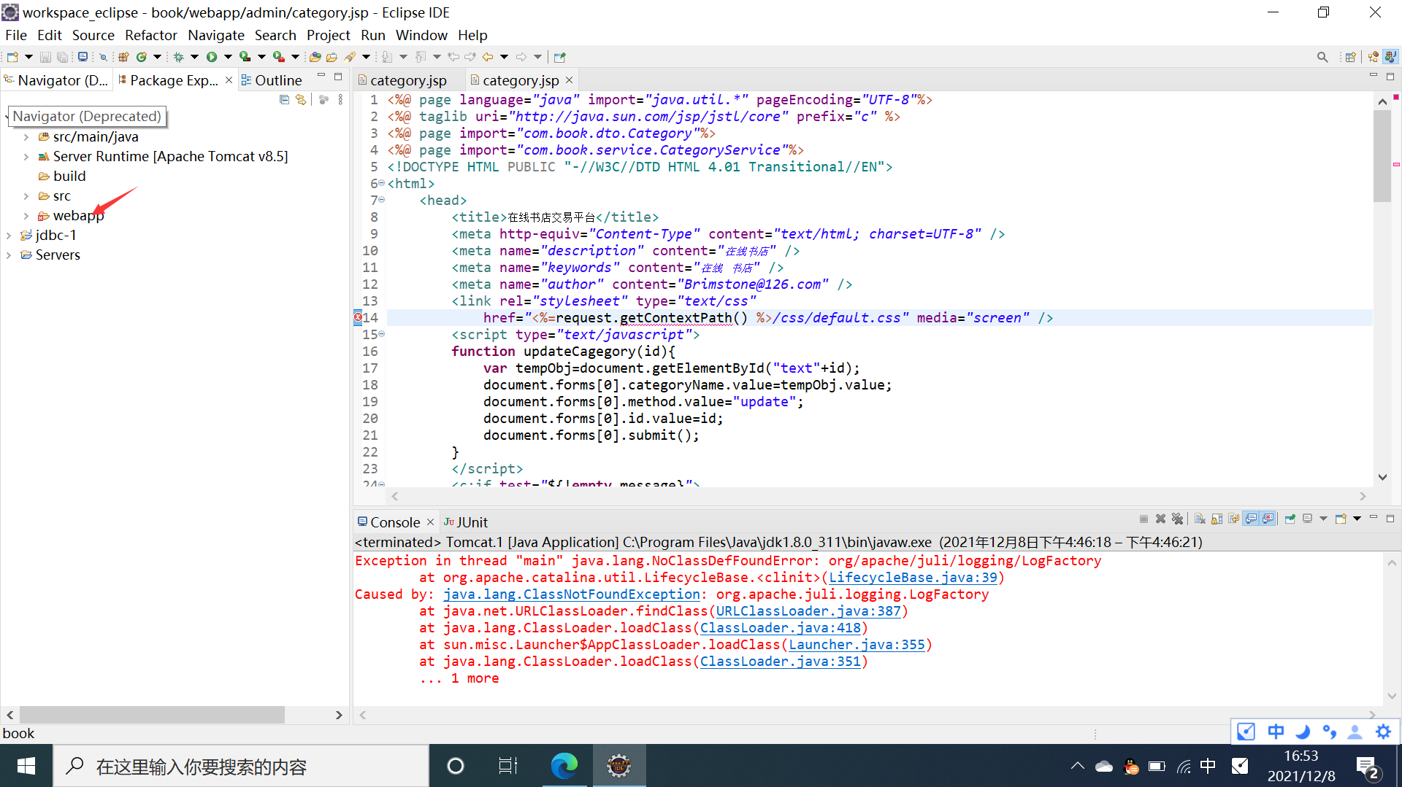This screenshot has width=1402, height=787.
Task: Open the Navigate menu
Action: [216, 35]
